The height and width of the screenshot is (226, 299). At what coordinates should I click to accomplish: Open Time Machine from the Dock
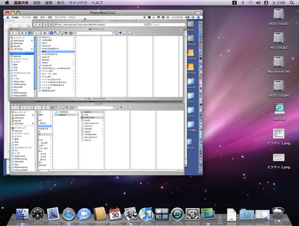pyautogui.click(x=177, y=214)
